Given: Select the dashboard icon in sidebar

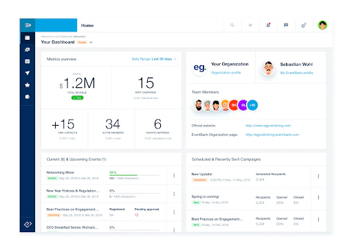Looking at the screenshot, I should click(x=27, y=38).
